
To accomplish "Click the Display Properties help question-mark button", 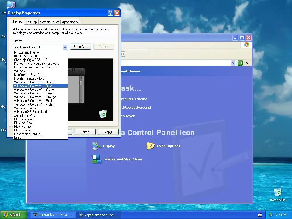I will [x=110, y=13].
